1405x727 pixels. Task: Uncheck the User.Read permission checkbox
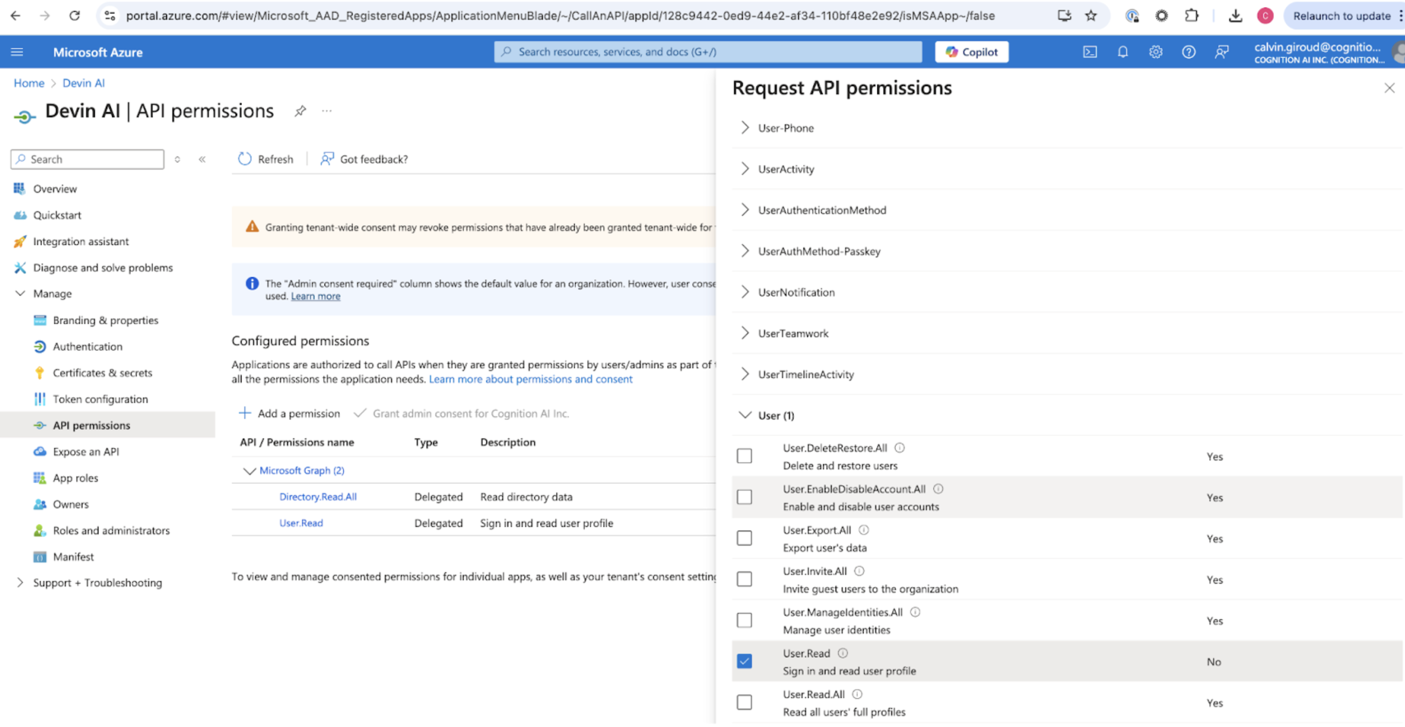click(744, 661)
